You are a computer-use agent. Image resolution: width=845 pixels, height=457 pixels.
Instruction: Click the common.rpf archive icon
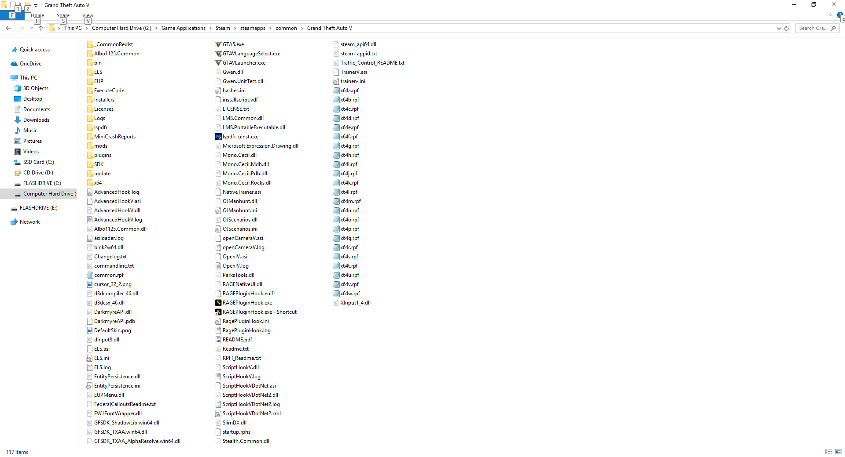pos(90,275)
